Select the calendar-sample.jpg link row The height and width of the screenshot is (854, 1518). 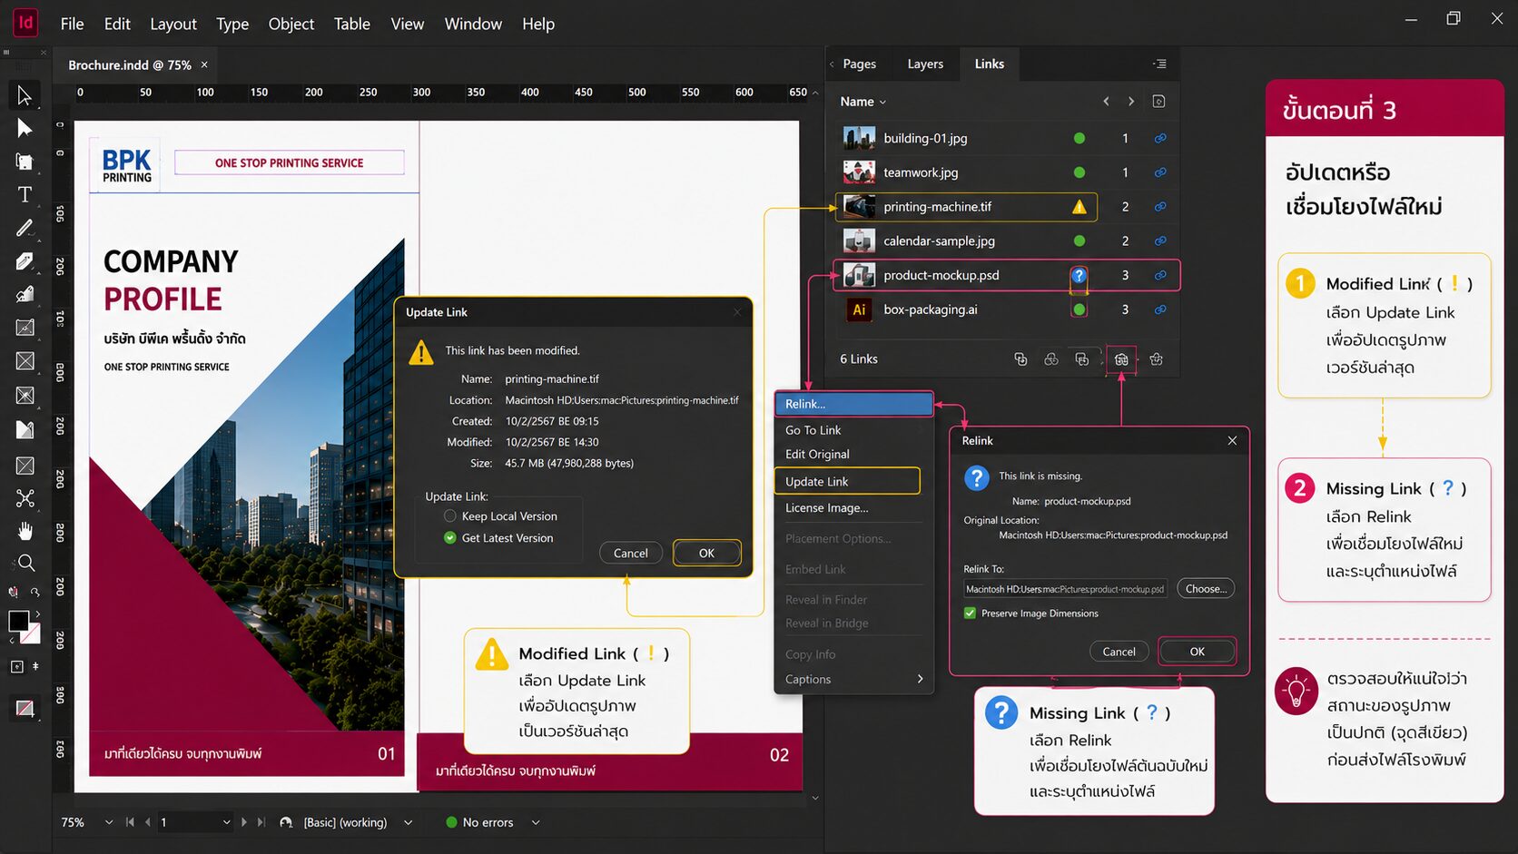point(1006,241)
